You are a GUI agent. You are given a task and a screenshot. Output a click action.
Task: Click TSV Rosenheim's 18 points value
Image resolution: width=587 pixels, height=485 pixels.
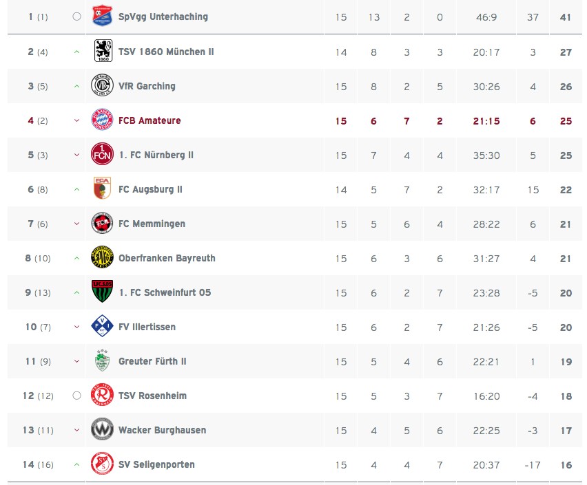tap(566, 396)
